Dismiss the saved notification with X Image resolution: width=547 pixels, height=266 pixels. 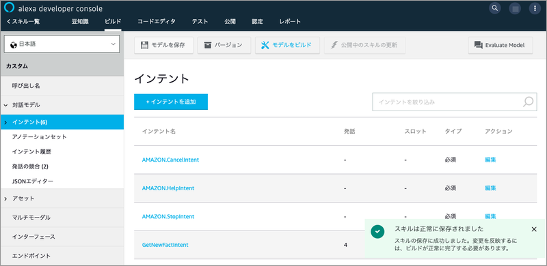click(534, 229)
